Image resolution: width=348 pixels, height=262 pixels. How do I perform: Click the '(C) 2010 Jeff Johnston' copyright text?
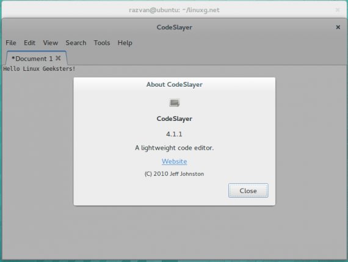pyautogui.click(x=174, y=174)
